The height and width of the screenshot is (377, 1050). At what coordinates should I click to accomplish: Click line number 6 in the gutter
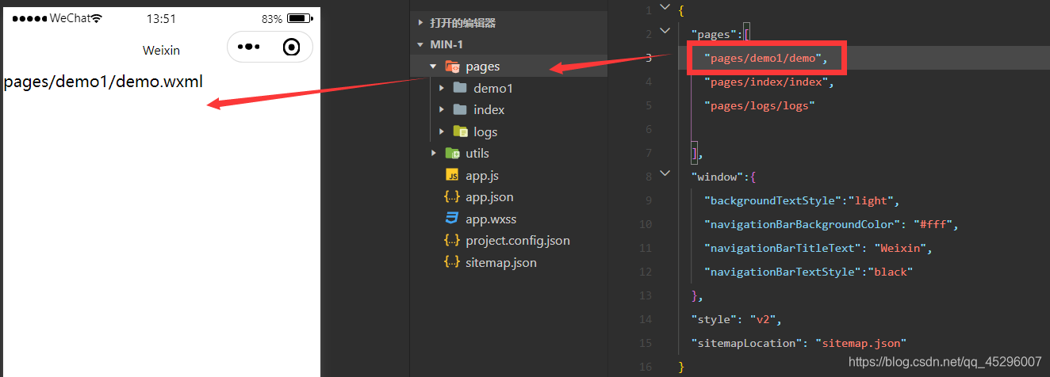pyautogui.click(x=648, y=129)
